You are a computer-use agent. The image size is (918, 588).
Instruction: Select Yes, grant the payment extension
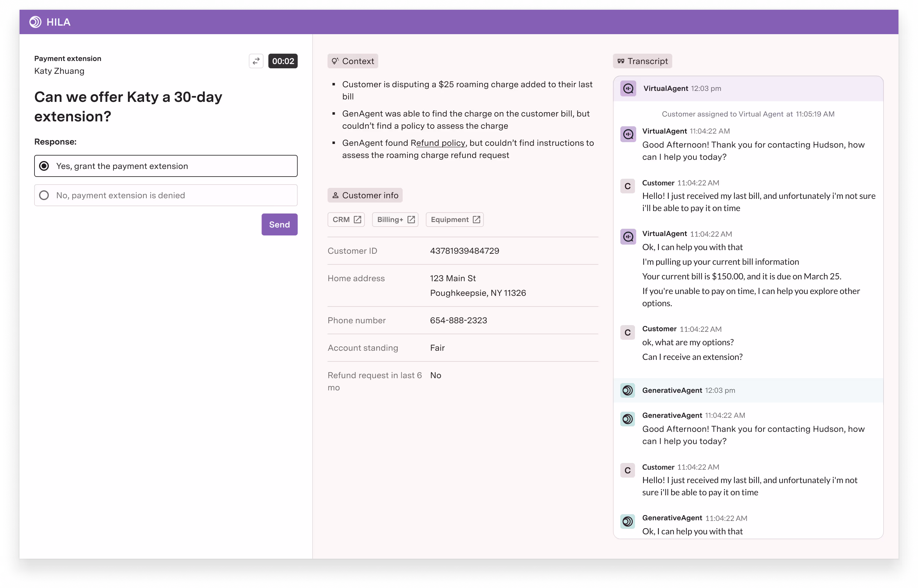click(x=166, y=166)
